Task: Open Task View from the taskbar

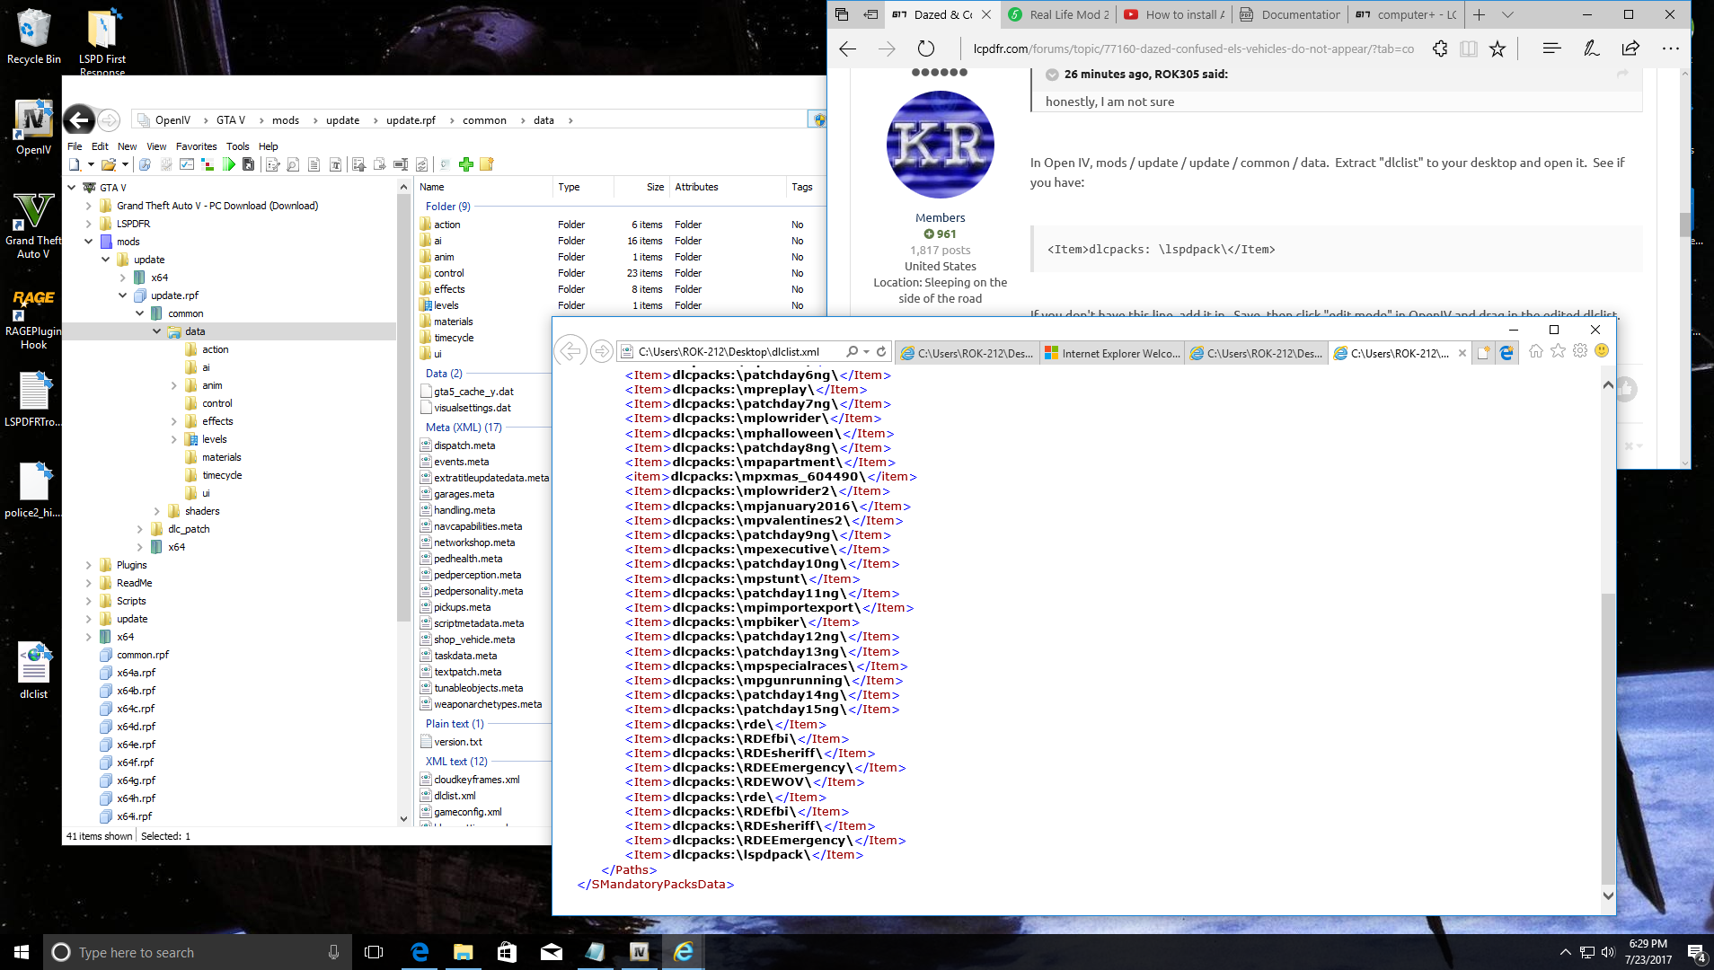Action: point(374,952)
